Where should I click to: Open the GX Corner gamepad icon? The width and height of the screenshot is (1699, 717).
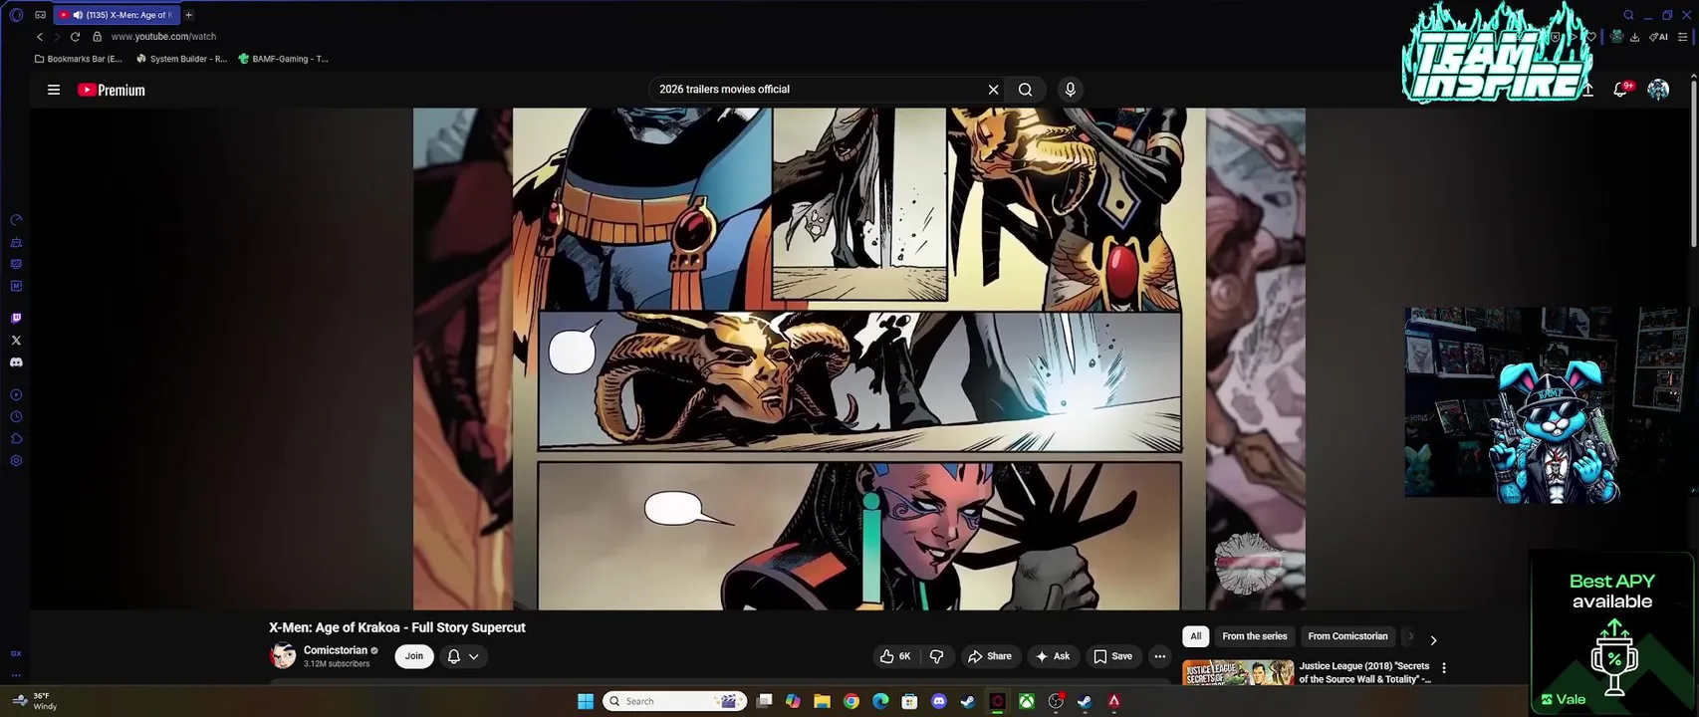click(x=40, y=15)
